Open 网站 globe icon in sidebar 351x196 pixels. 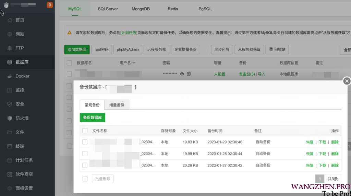10,34
